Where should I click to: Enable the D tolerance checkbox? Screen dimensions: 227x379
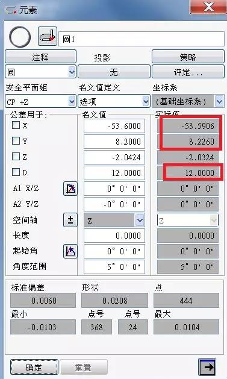tap(16, 172)
